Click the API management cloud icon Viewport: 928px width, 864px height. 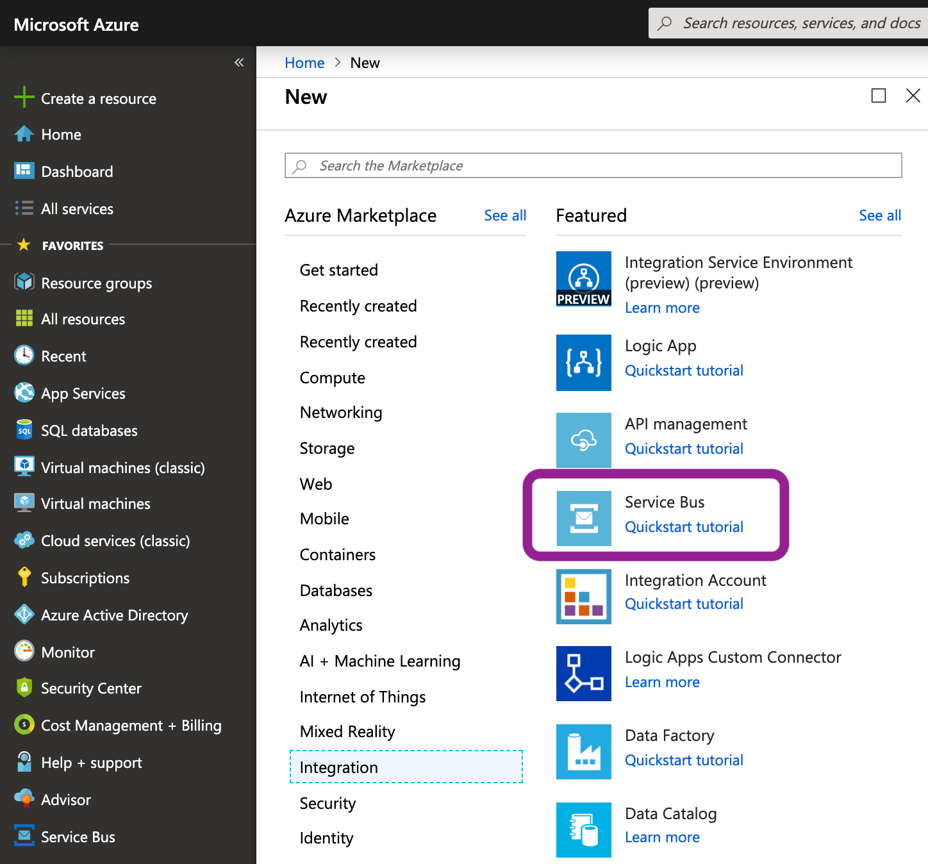coord(584,440)
